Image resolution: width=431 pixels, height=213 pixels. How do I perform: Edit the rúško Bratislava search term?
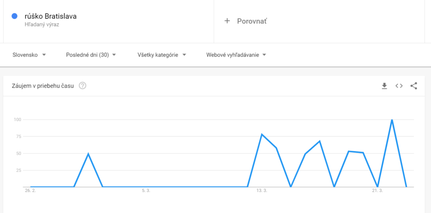click(x=51, y=16)
